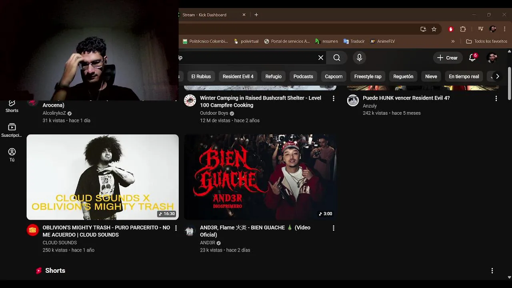This screenshot has width=512, height=288.
Task: Open the Extensions puzzle-piece menu
Action: pos(463,29)
